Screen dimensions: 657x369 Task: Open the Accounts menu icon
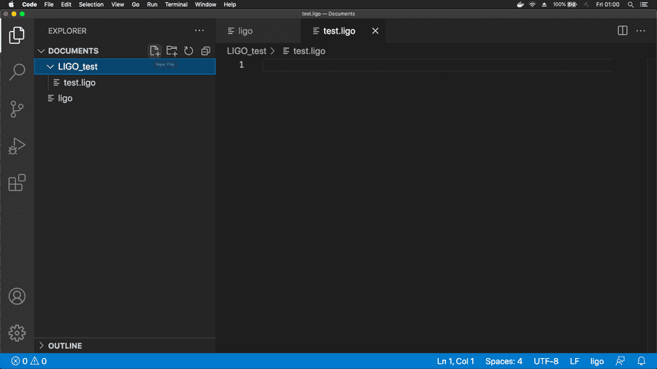(17, 296)
